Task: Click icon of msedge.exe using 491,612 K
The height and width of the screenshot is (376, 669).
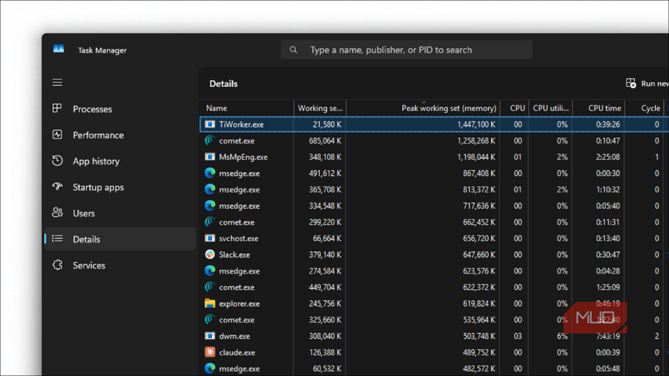Action: pyautogui.click(x=210, y=173)
